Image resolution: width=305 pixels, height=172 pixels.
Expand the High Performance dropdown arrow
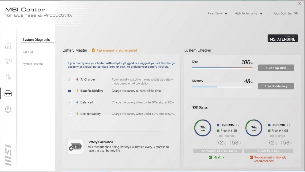[x=261, y=14]
